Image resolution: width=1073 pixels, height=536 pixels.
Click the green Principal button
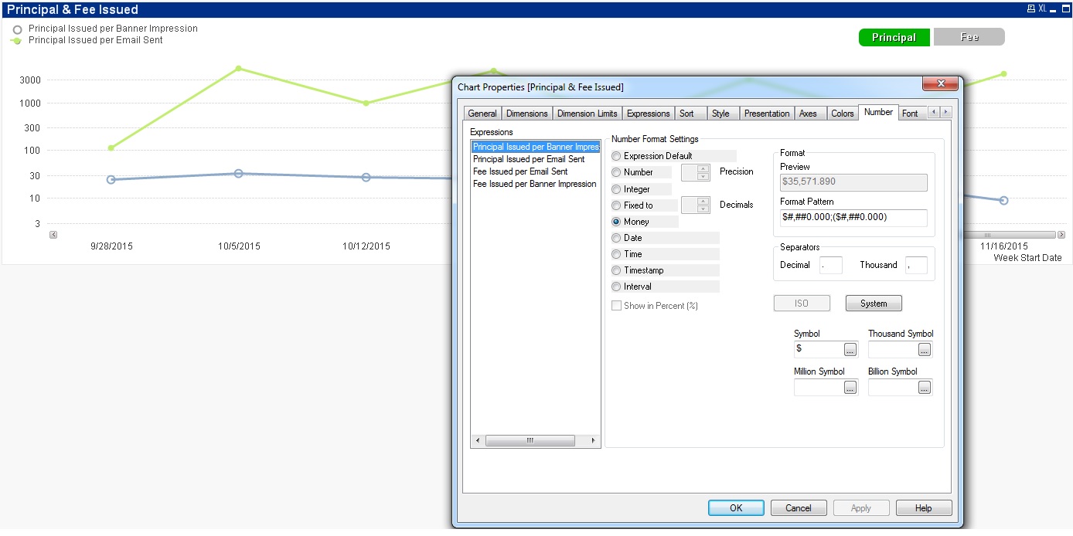(894, 37)
